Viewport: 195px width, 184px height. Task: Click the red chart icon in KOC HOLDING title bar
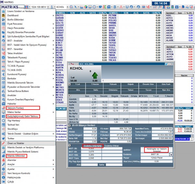coord(72,64)
